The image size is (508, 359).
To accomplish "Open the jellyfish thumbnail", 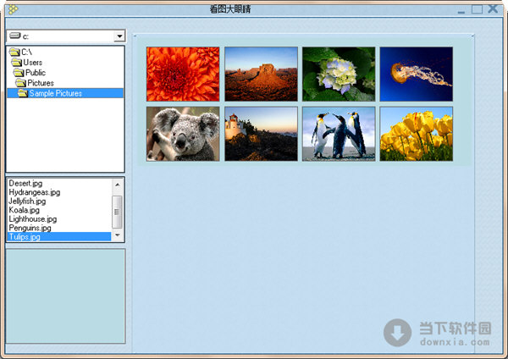I will click(417, 75).
